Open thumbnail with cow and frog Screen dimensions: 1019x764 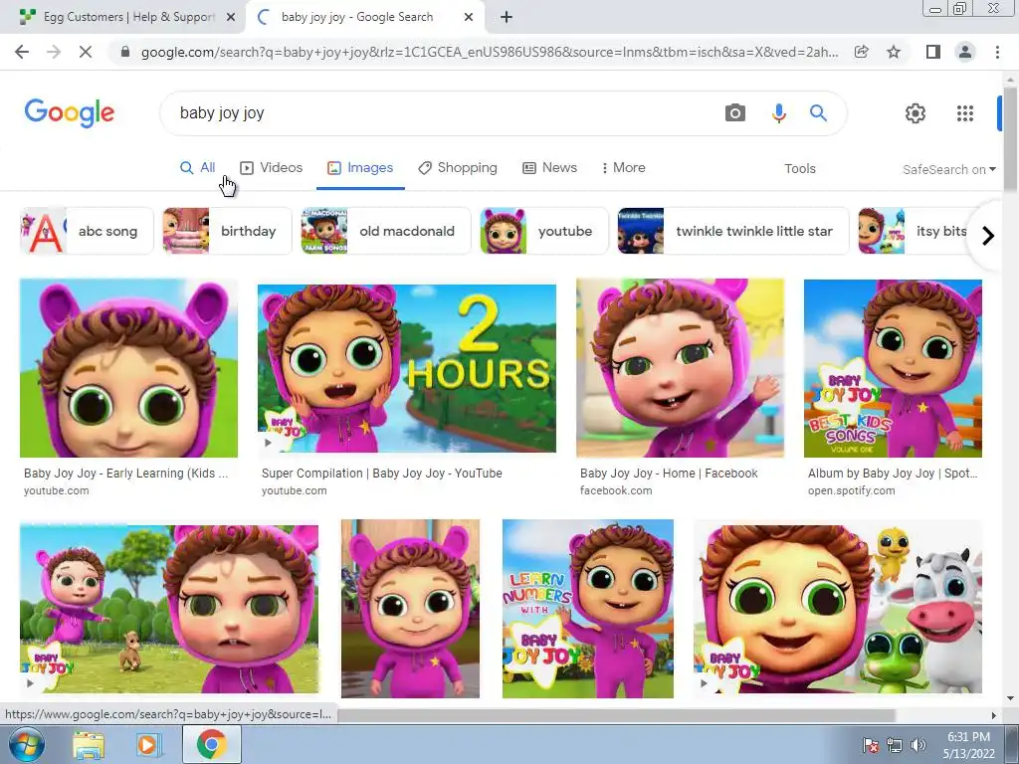pyautogui.click(x=838, y=609)
